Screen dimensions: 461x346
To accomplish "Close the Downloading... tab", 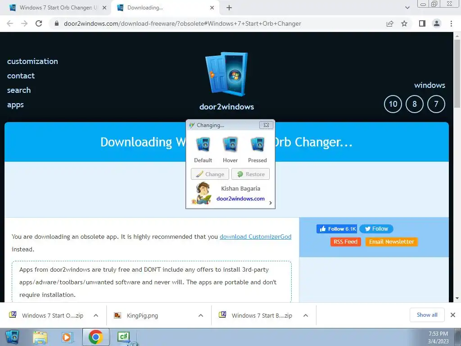I will 212,8.
